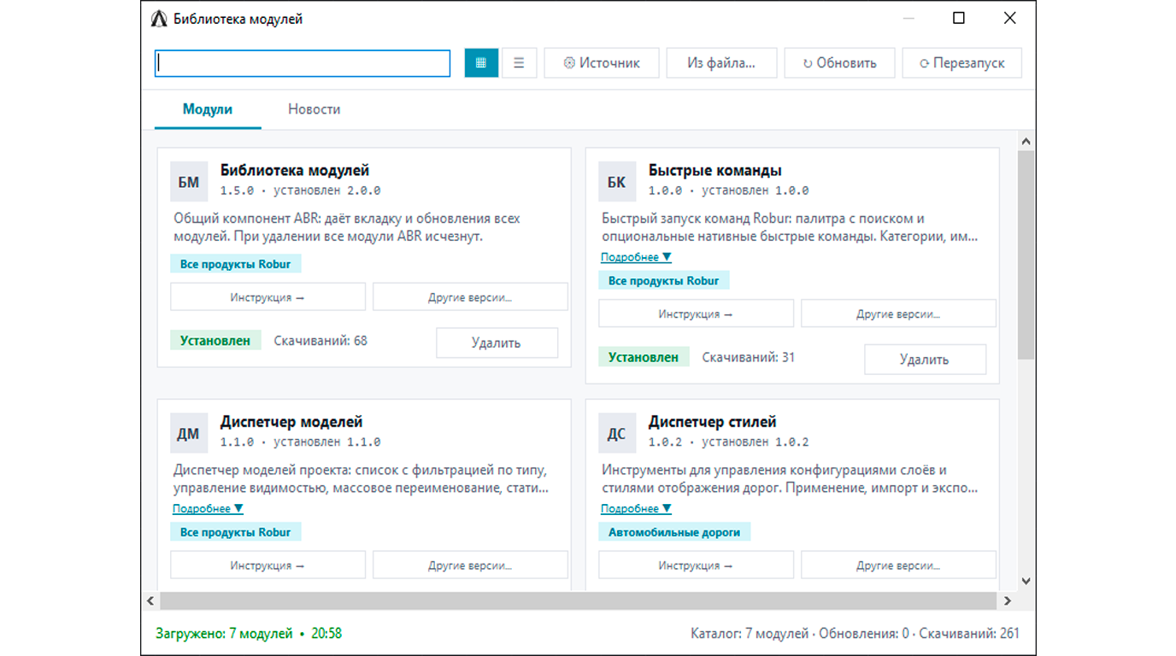Install module via Из файла... button
The image size is (1176, 656).
(721, 62)
